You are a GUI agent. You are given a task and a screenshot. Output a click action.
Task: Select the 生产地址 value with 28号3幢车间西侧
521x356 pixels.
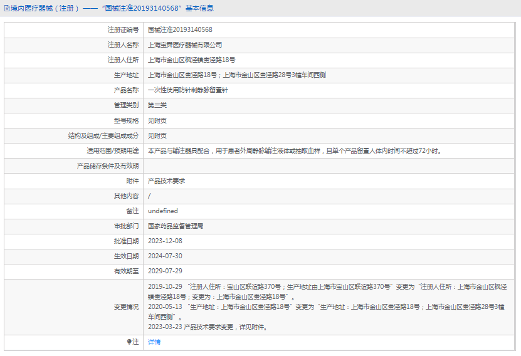tap(237, 75)
